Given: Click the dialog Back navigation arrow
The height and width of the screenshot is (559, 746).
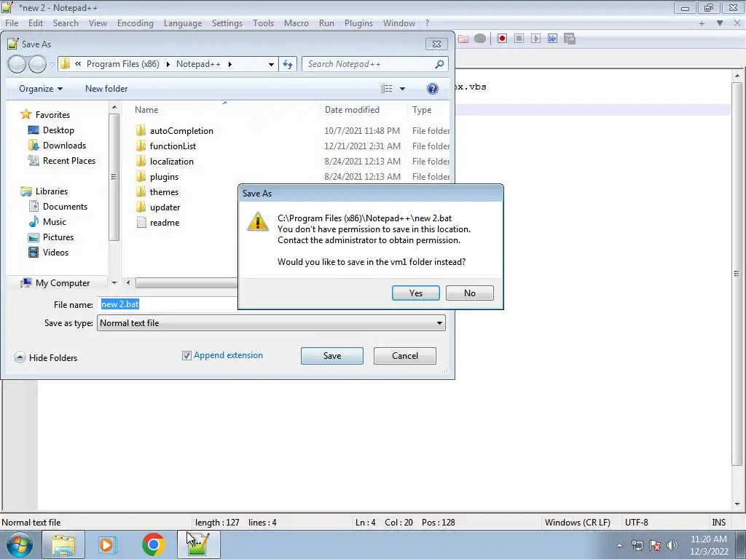Looking at the screenshot, I should tap(17, 64).
